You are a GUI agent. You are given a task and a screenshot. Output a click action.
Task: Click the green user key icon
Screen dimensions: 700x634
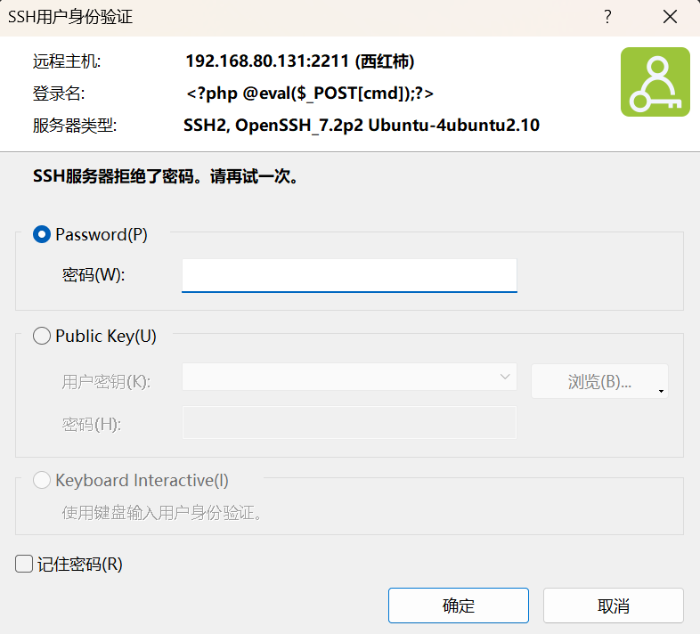[655, 82]
